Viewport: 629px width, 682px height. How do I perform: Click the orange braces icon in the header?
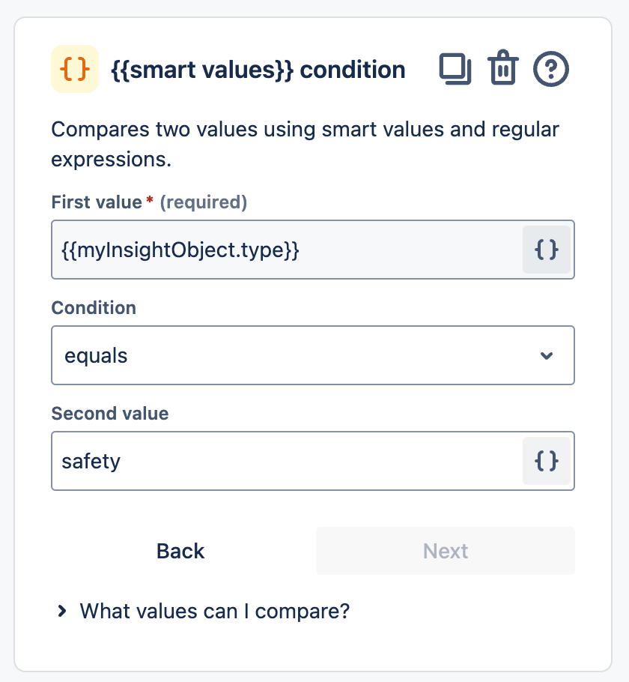click(x=75, y=70)
